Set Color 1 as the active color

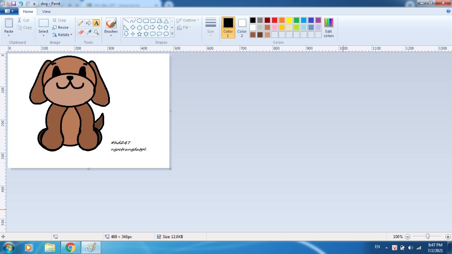click(x=228, y=27)
